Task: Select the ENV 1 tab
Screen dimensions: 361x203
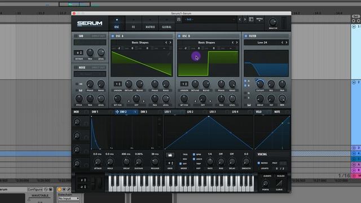Action: click(95, 112)
